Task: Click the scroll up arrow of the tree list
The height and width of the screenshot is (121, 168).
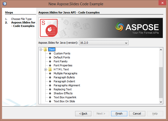Action: (x=161, y=50)
